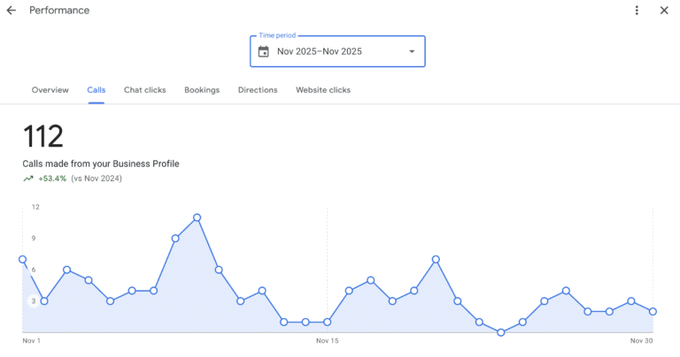Open the Chat clicks tab

[144, 90]
